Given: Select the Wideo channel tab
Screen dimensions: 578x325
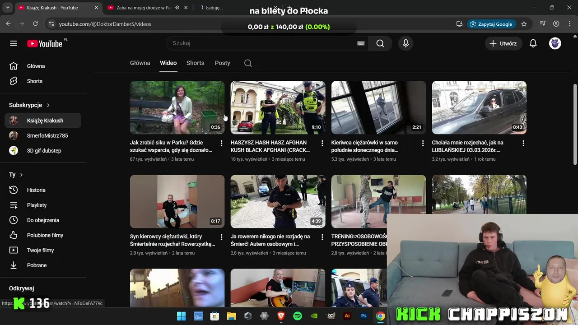Looking at the screenshot, I should tap(168, 63).
